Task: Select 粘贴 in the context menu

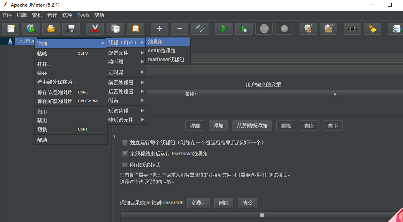Action: tap(71, 54)
